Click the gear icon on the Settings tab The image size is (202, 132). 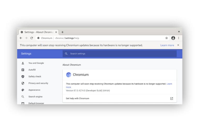click(22, 32)
